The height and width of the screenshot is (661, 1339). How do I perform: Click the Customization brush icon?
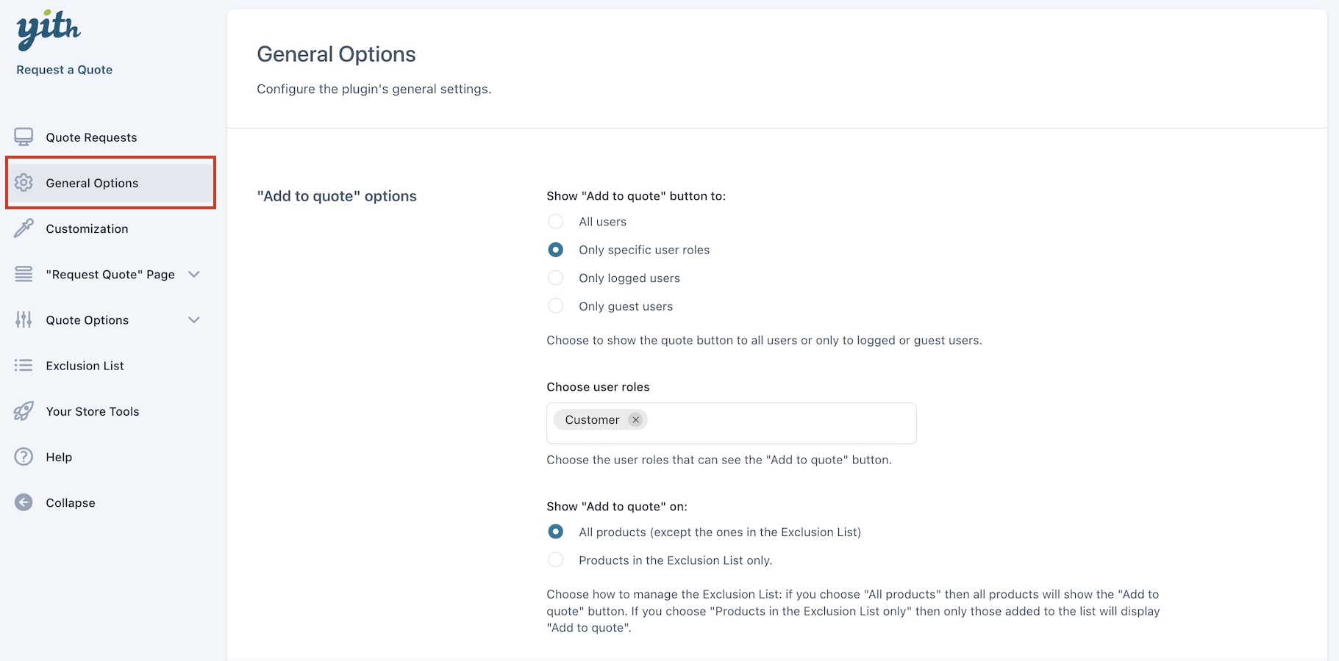tap(24, 228)
